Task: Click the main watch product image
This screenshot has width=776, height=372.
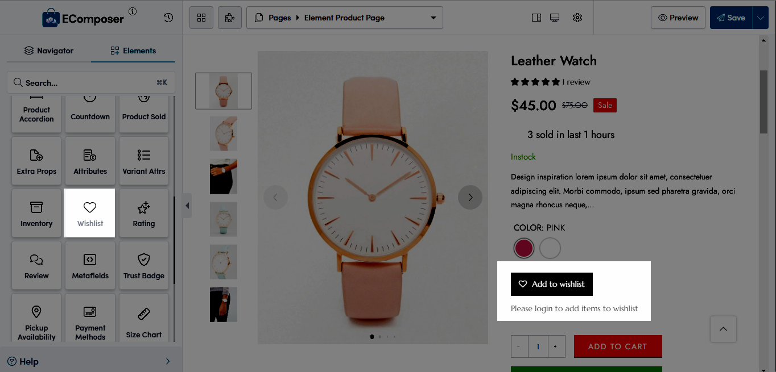Action: click(x=373, y=197)
